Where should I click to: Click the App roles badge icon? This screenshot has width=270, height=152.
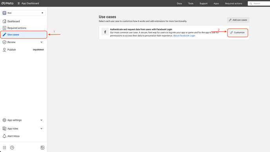click(x=4, y=128)
